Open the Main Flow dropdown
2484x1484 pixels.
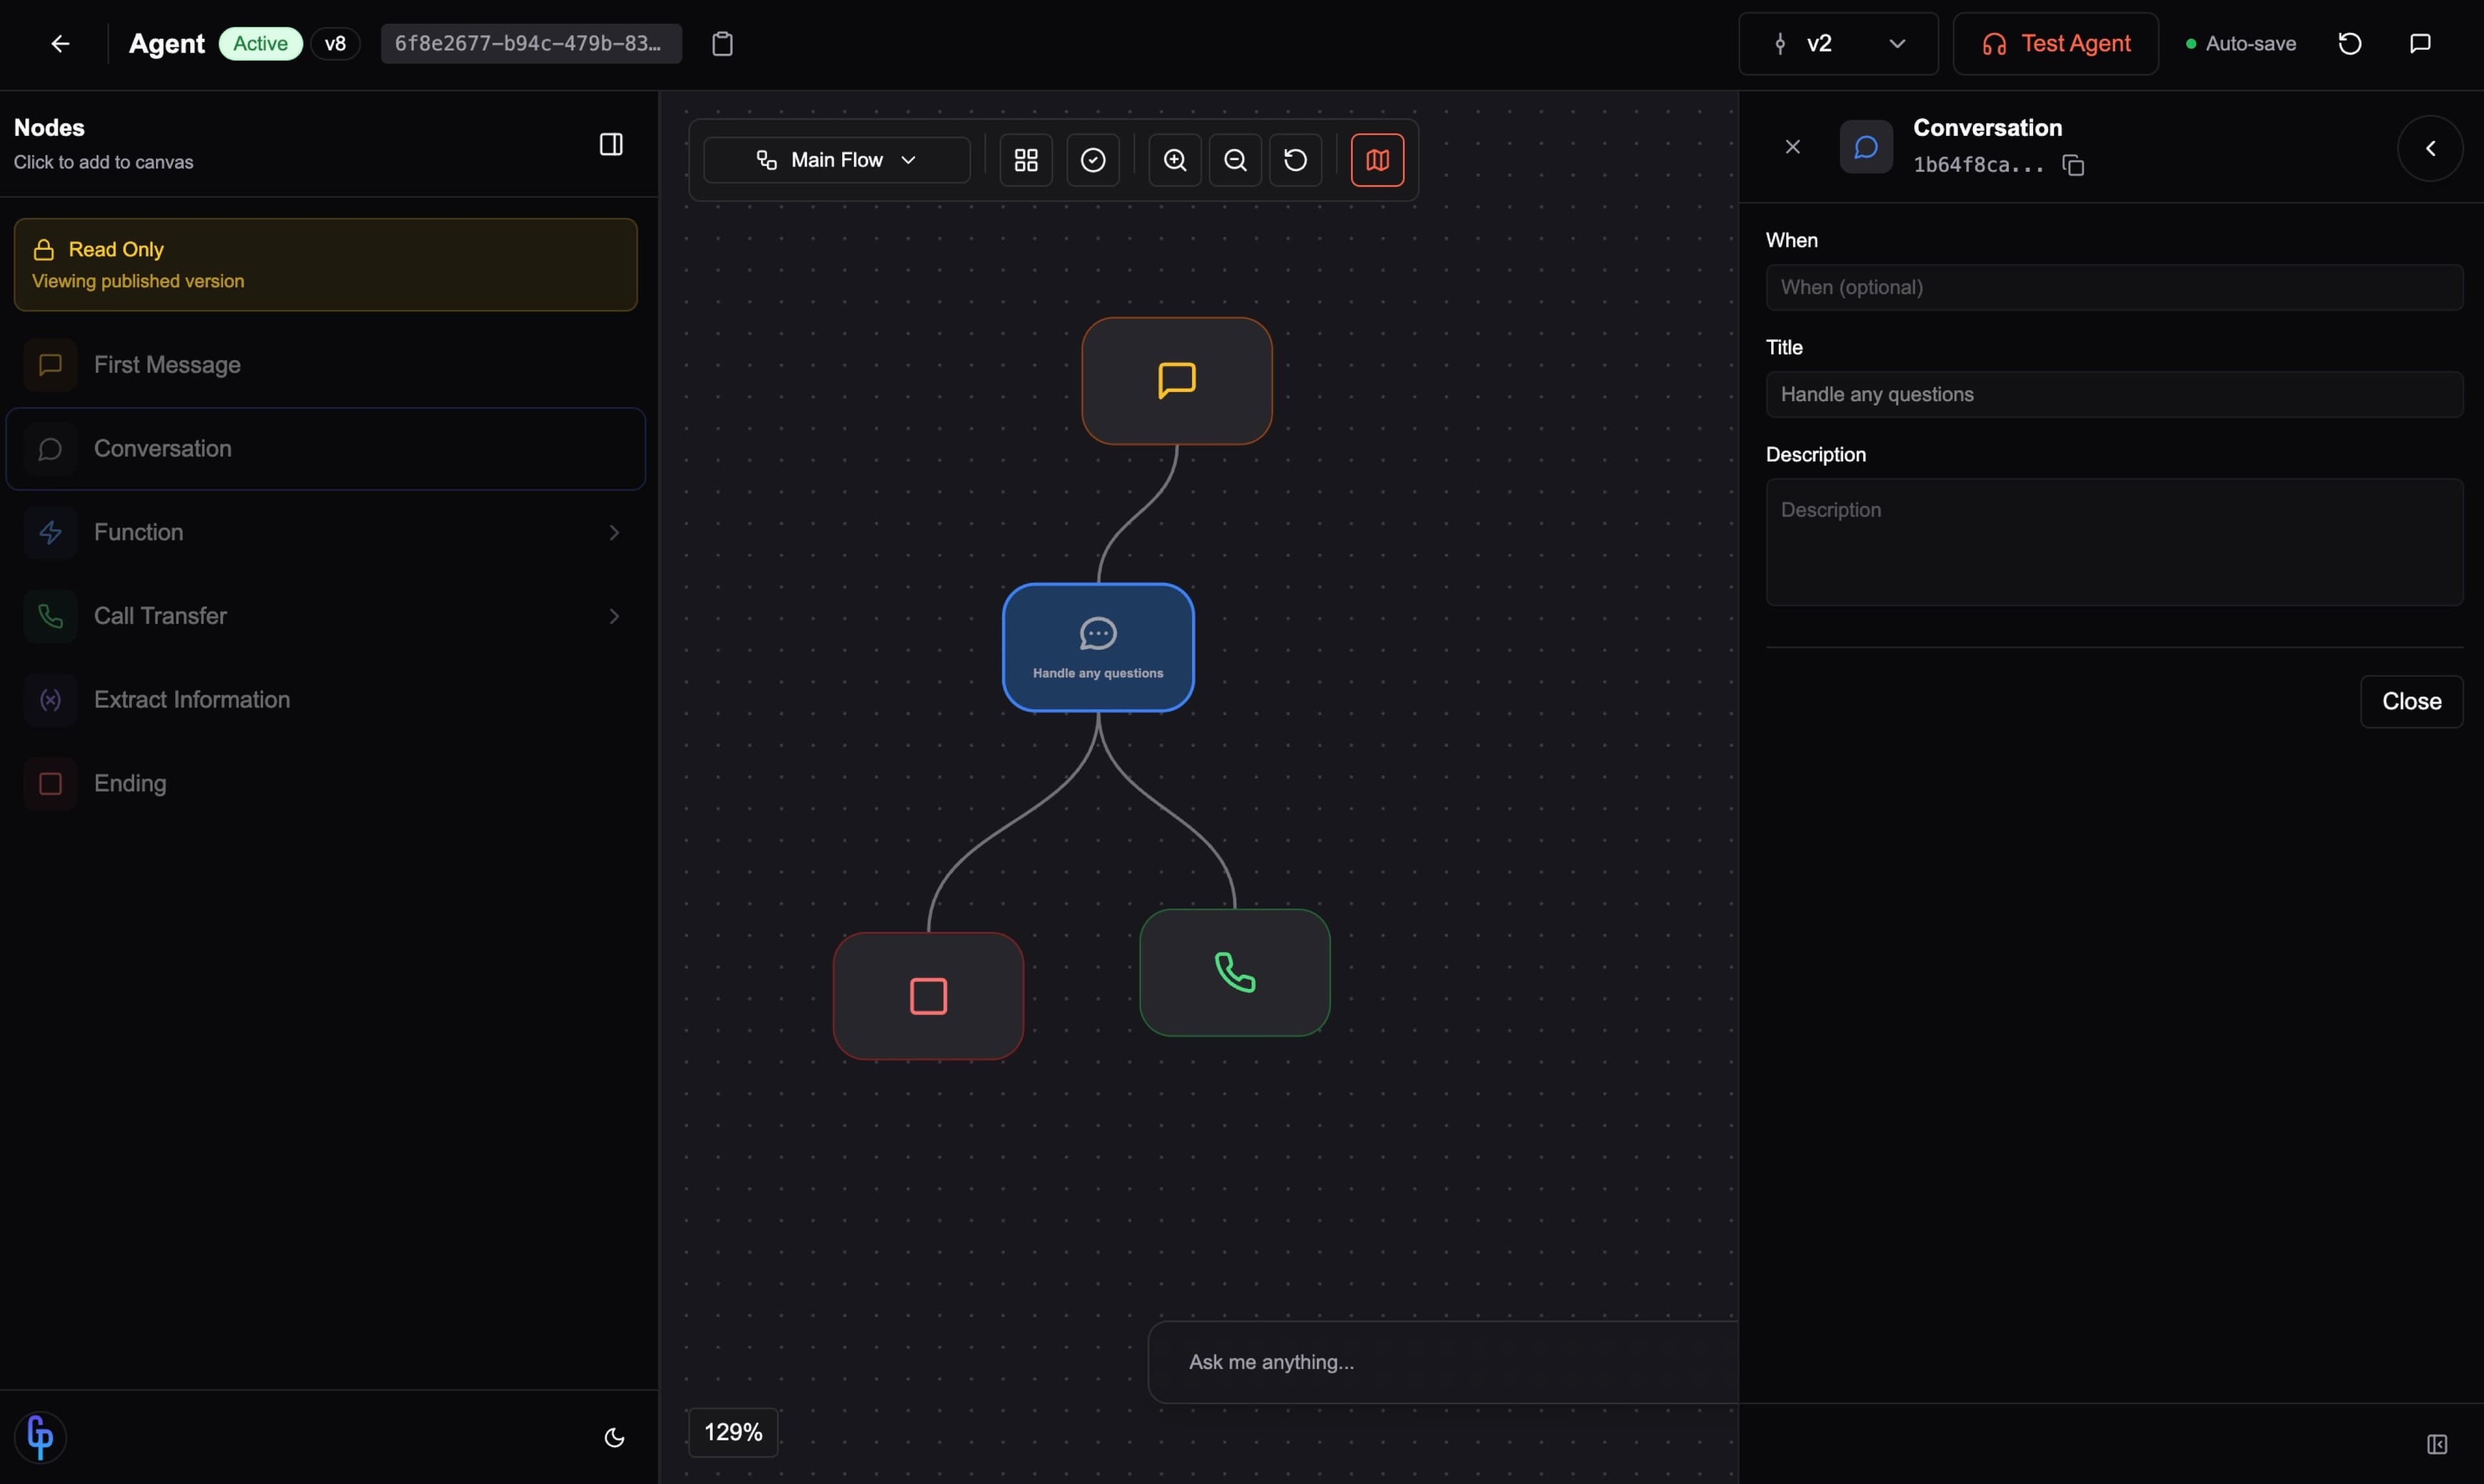[836, 160]
